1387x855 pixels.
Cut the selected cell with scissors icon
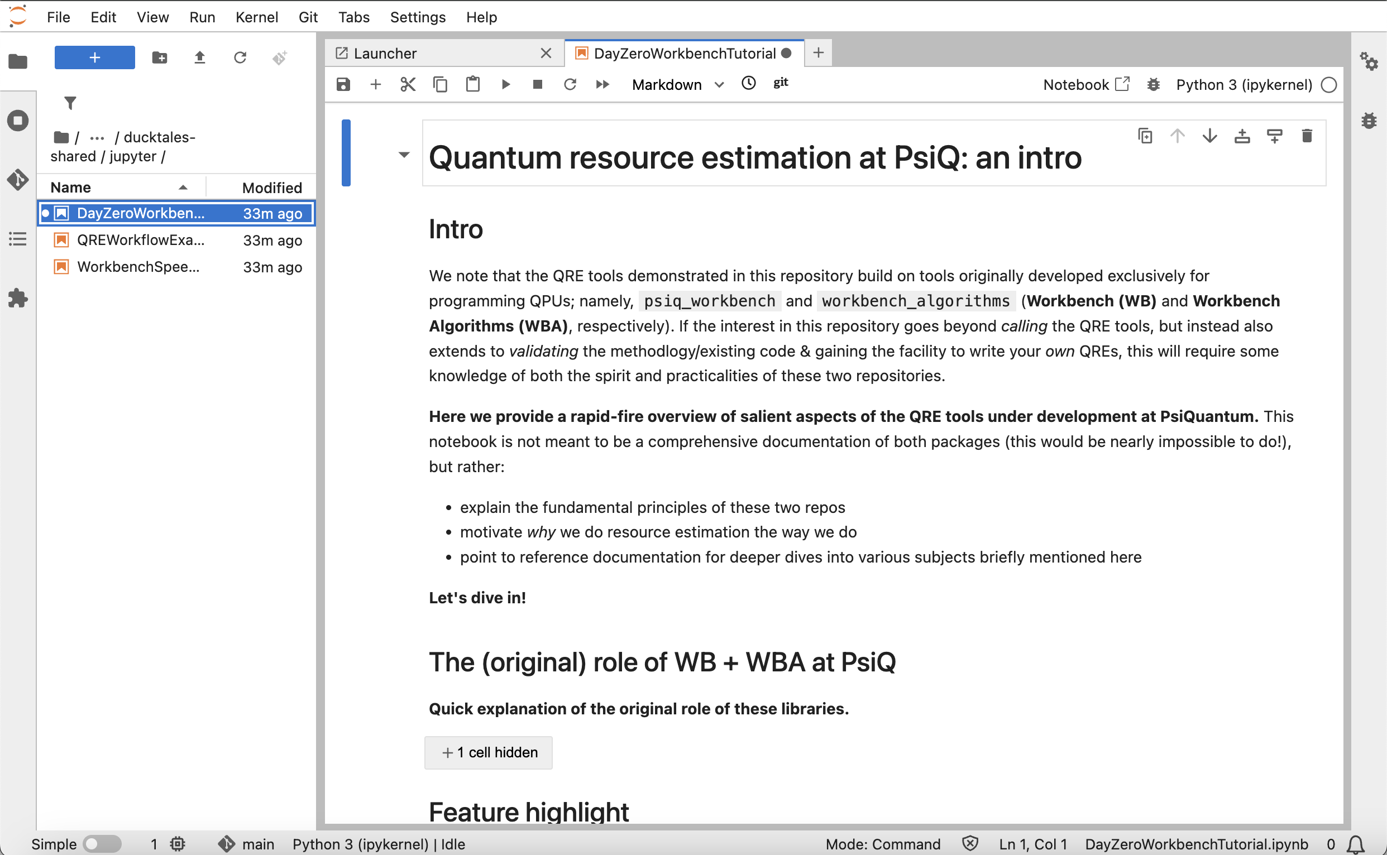pos(408,85)
